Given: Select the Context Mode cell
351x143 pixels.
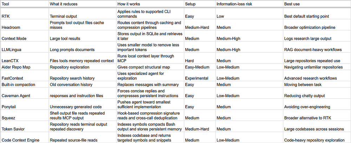Looking at the screenshot, I should click(x=25, y=36).
